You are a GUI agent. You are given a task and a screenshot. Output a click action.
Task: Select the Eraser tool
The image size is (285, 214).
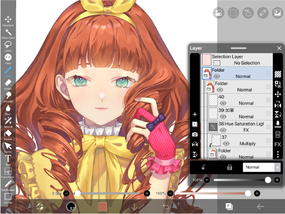click(x=8, y=84)
